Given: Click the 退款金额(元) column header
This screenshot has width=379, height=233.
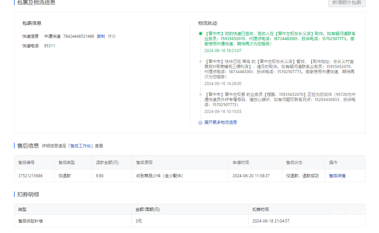Looking at the screenshot, I should click(107, 163).
